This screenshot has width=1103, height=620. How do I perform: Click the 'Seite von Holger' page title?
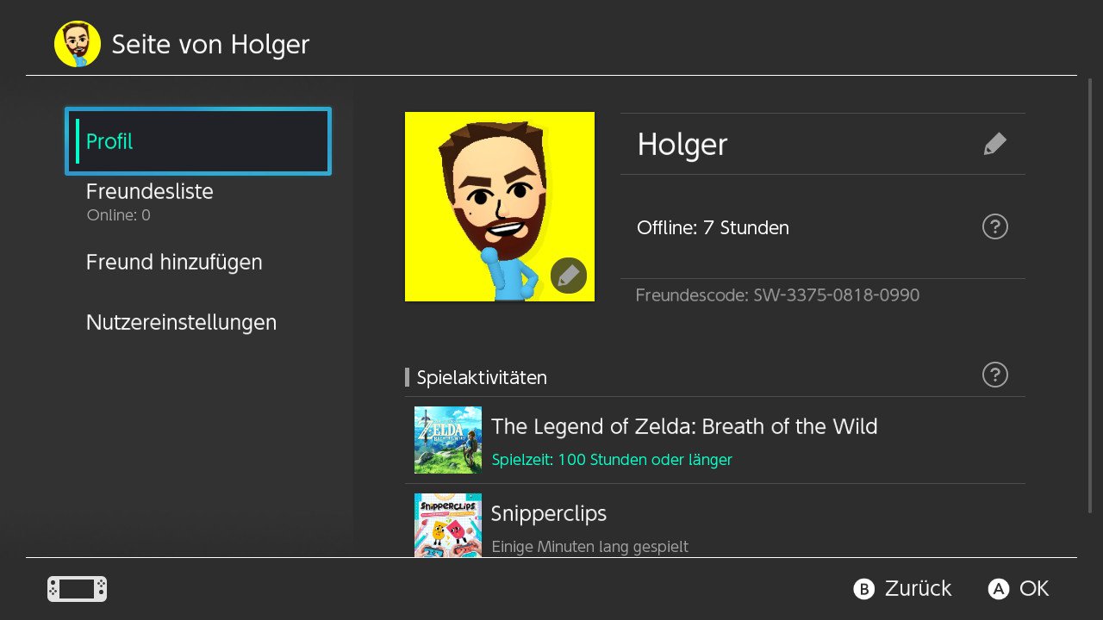[210, 45]
